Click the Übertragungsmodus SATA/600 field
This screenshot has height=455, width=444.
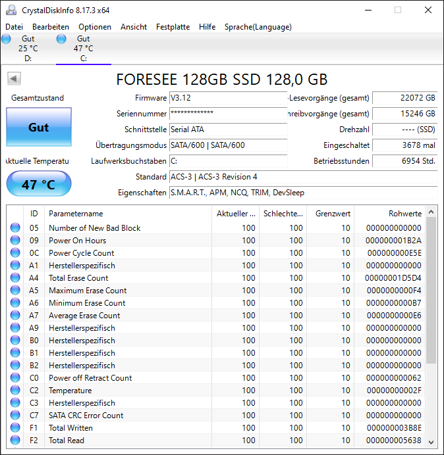pyautogui.click(x=228, y=145)
